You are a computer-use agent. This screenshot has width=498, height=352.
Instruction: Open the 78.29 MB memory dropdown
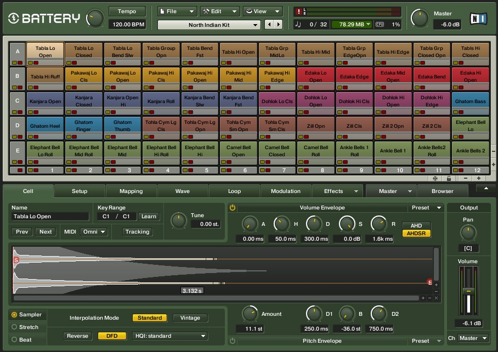(x=352, y=25)
